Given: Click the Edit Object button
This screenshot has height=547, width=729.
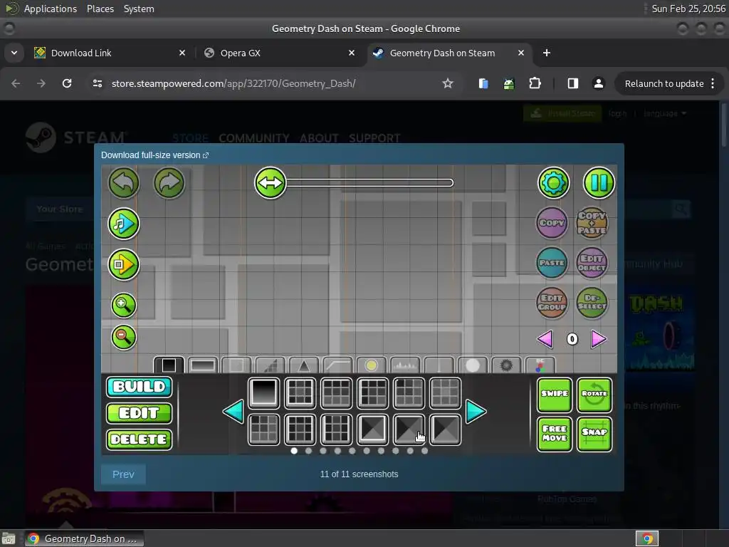Looking at the screenshot, I should coord(592,263).
